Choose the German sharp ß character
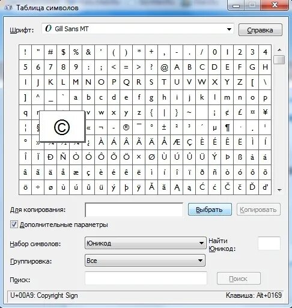This screenshot has height=308, width=292. [x=240, y=157]
